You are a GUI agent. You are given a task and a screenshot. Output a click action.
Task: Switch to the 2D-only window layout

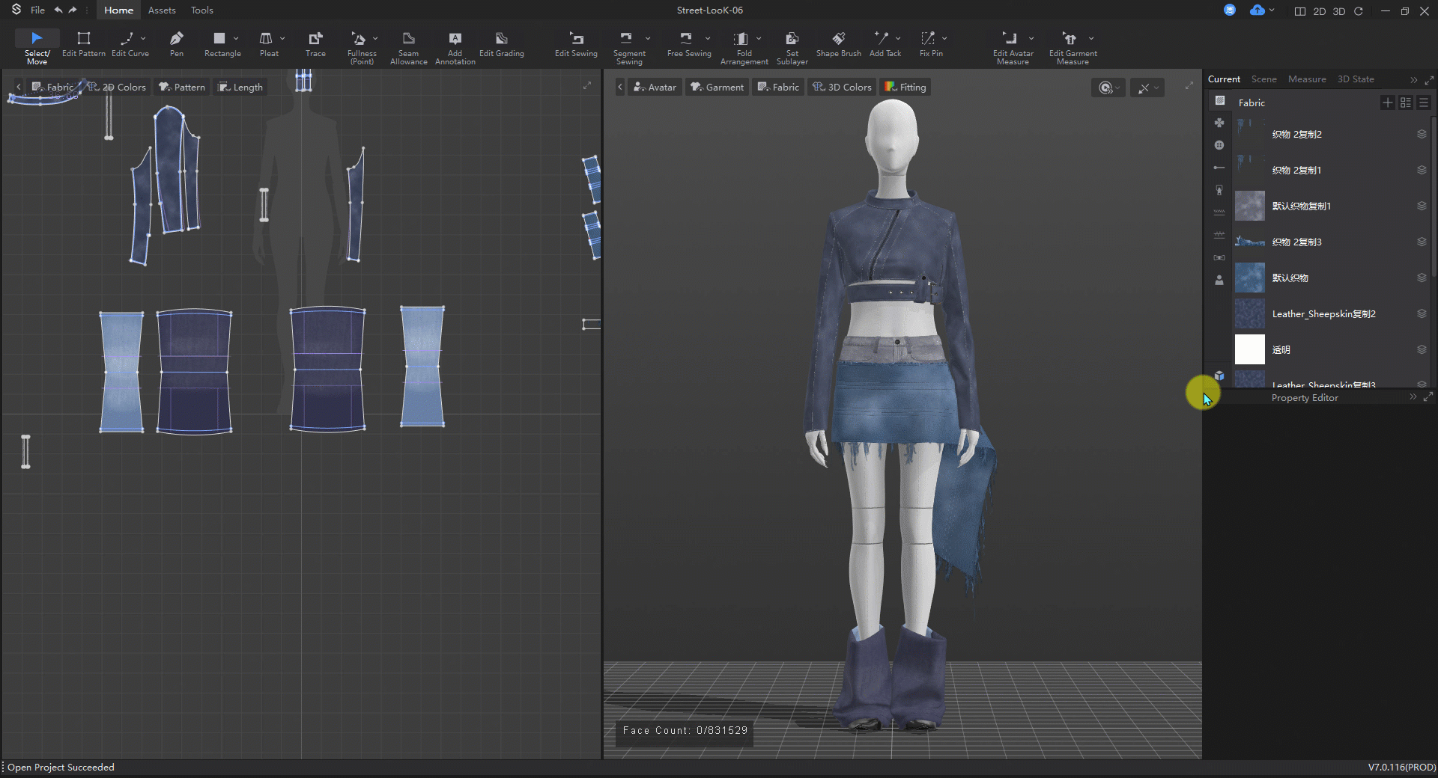[1319, 11]
